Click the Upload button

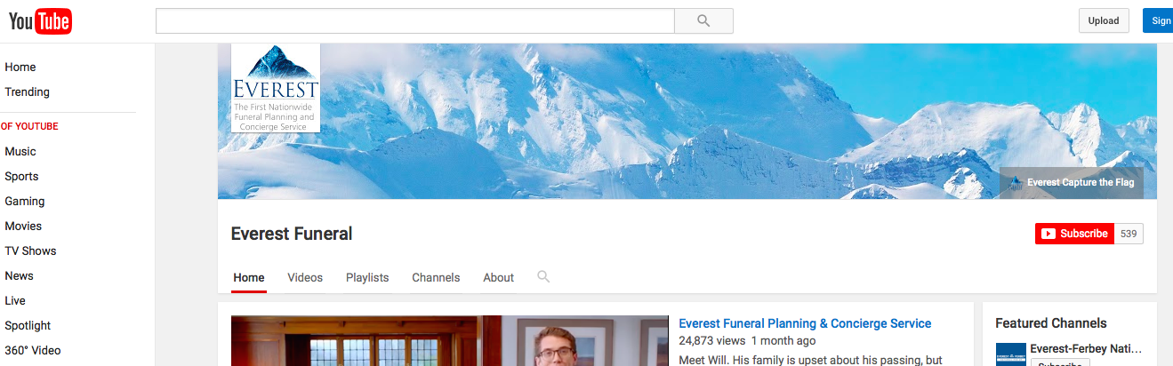click(1104, 20)
